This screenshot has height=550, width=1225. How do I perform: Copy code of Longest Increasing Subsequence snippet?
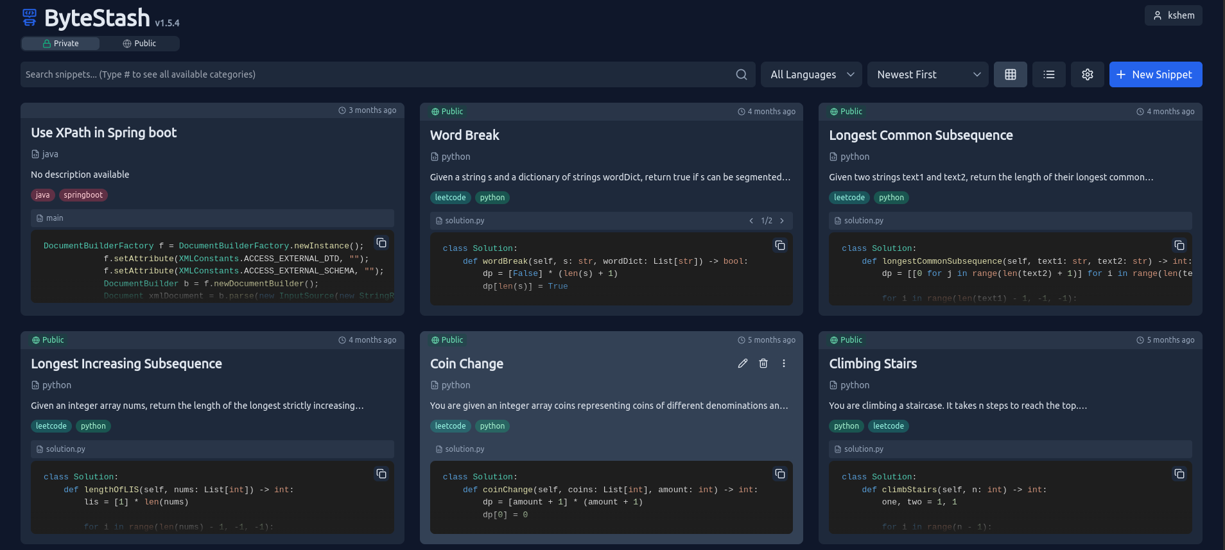(x=381, y=474)
